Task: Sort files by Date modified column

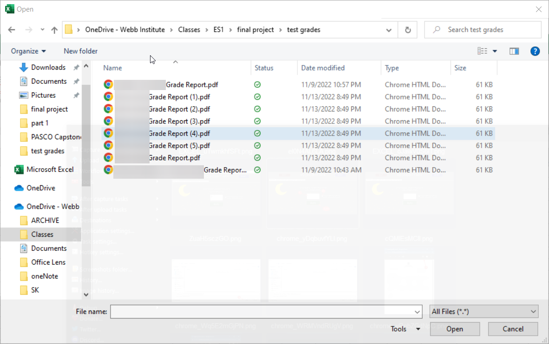Action: pyautogui.click(x=323, y=68)
